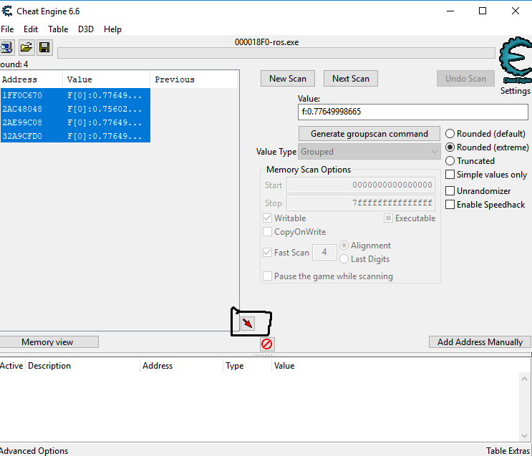The image size is (532, 456).
Task: Click the Fast Scan alignment value field
Action: pyautogui.click(x=324, y=252)
